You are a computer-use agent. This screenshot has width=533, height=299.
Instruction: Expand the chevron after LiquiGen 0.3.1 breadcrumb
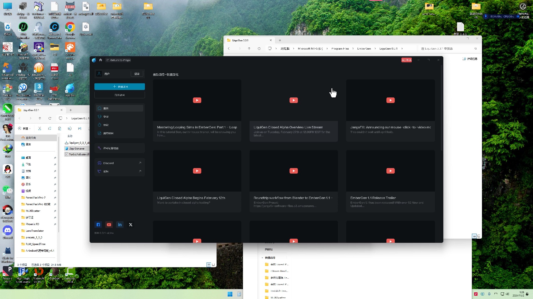tap(402, 48)
